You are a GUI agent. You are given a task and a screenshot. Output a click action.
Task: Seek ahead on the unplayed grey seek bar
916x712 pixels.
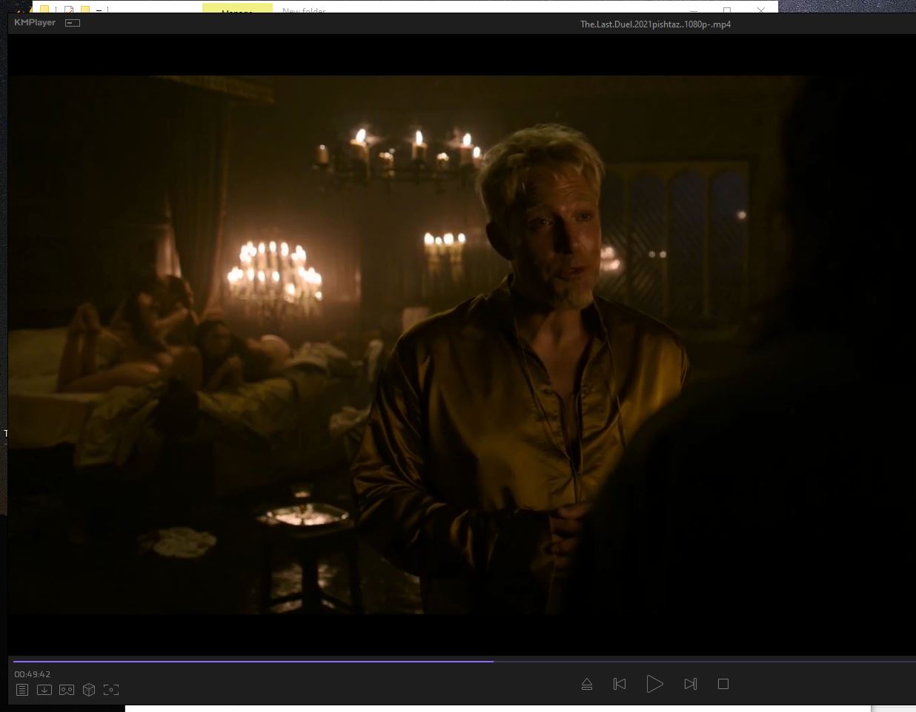[704, 661]
